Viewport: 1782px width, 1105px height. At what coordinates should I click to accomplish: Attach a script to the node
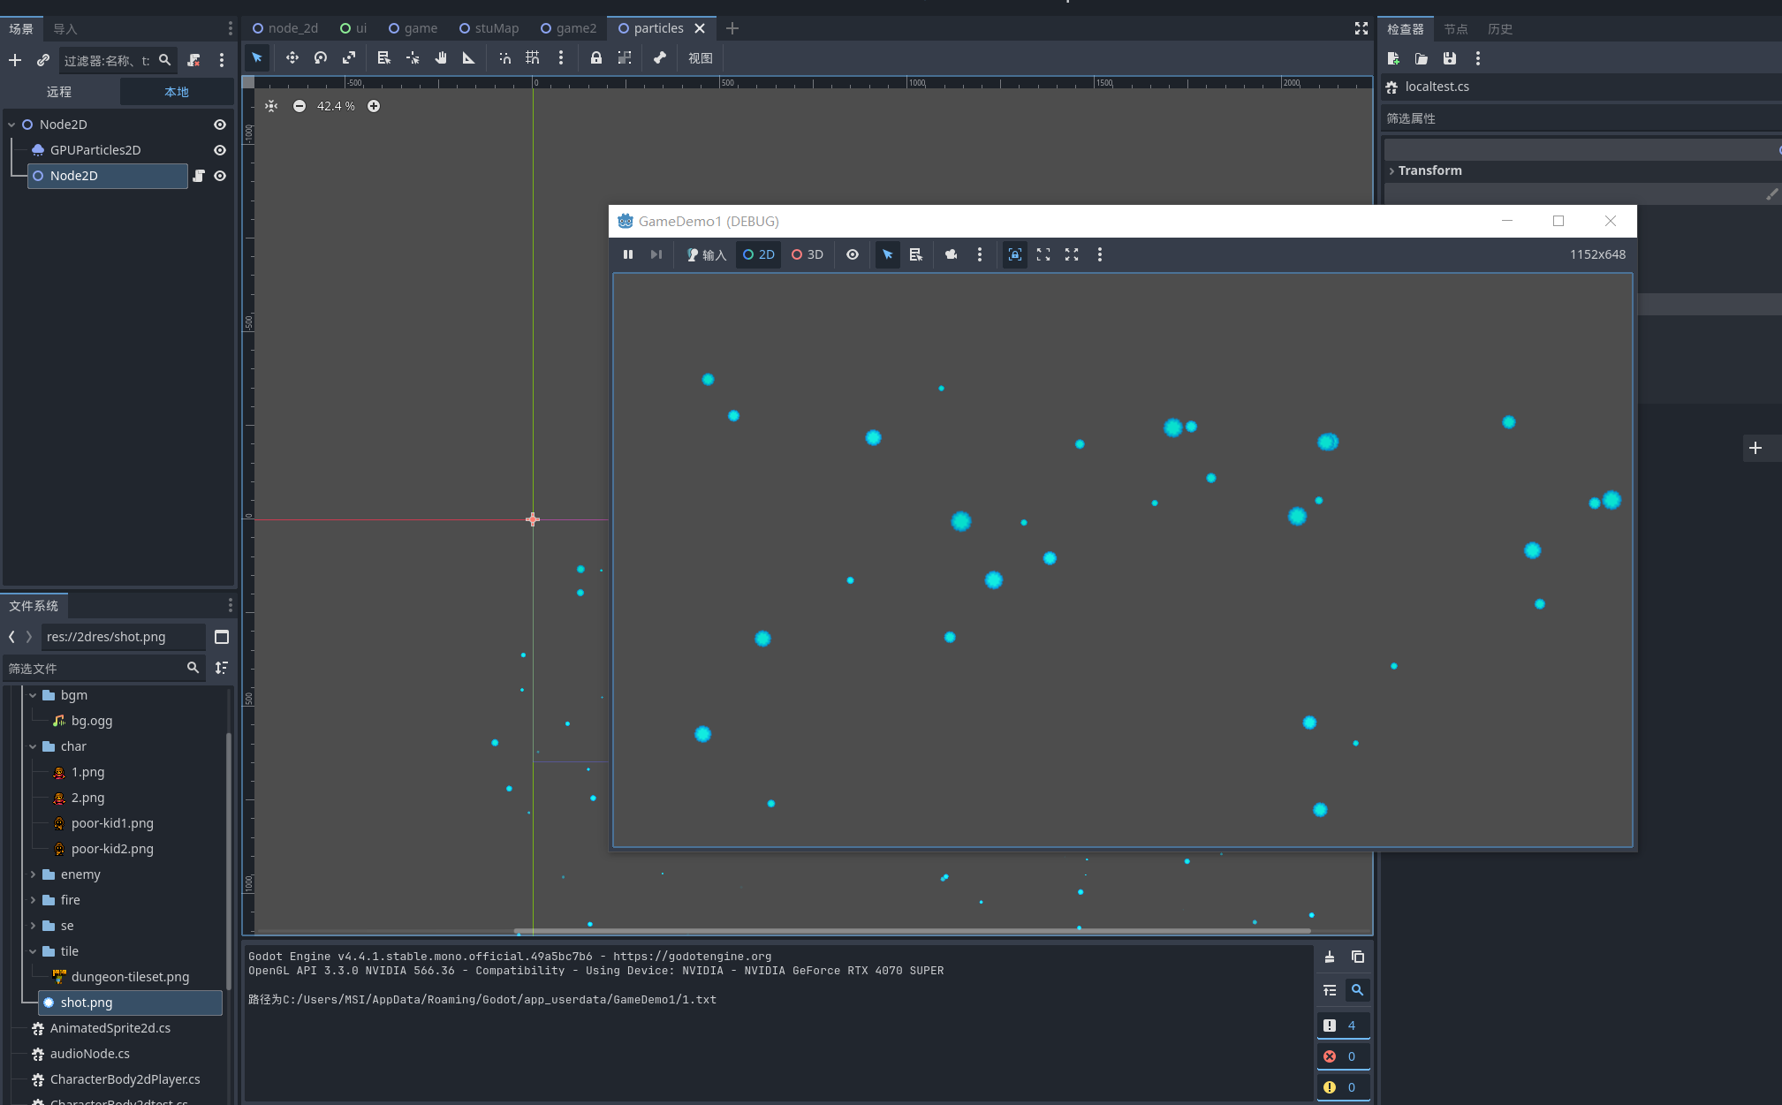coord(193,60)
